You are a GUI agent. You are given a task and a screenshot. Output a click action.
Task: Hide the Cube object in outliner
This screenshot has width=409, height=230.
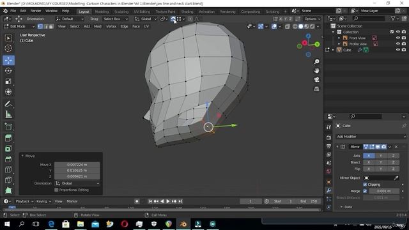pyautogui.click(x=397, y=50)
